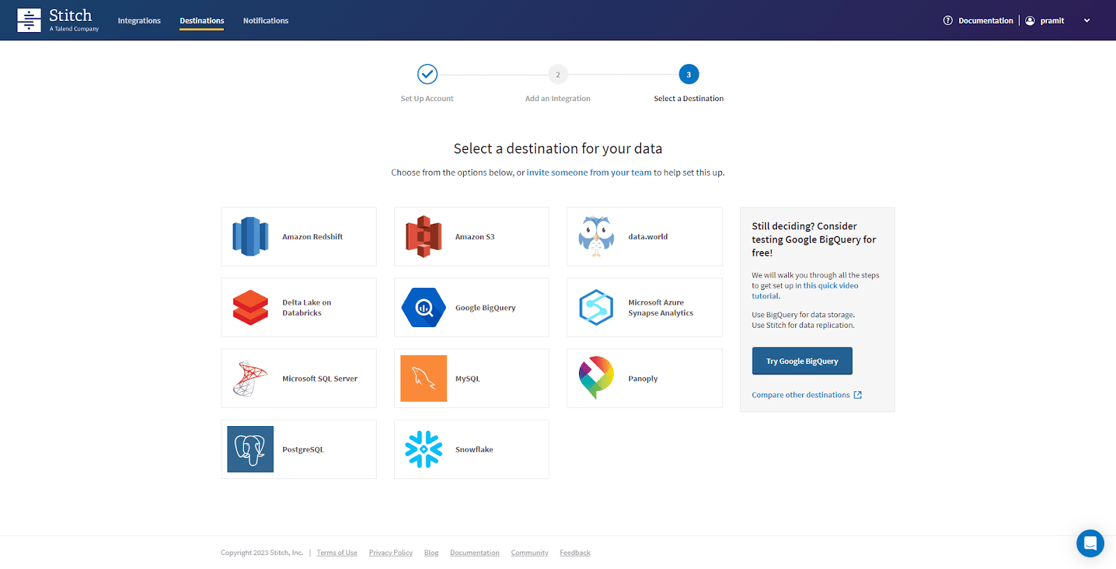Viewport: 1116px width, 569px height.
Task: Click the Stitch logo icon
Action: [x=29, y=20]
